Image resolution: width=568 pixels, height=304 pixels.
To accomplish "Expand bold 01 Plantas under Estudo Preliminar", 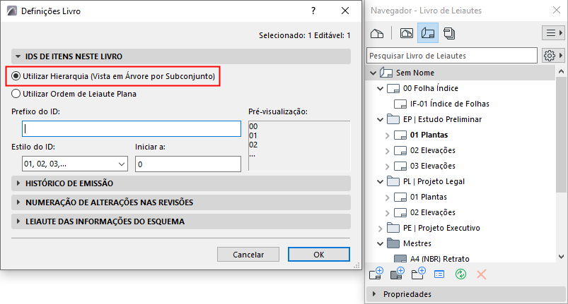I will (x=387, y=135).
